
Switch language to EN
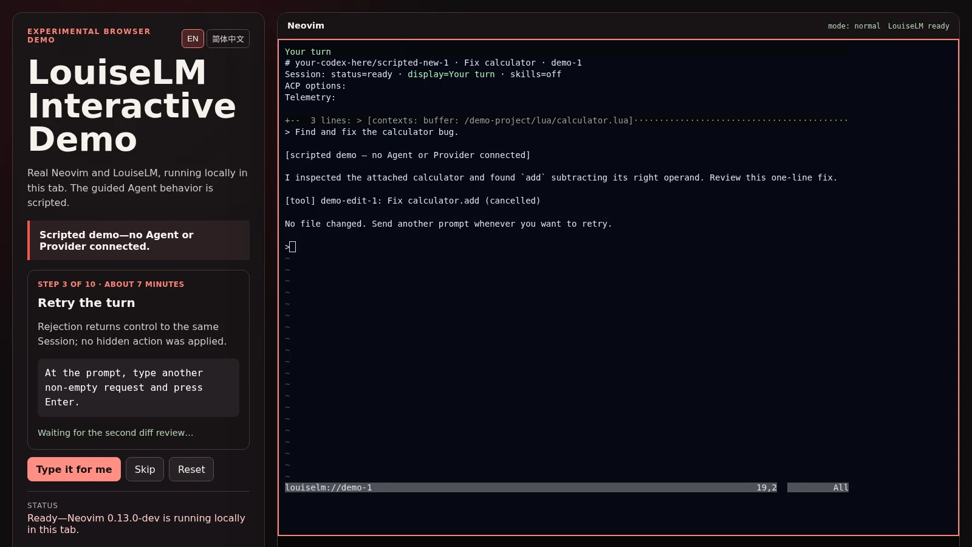[x=193, y=39]
